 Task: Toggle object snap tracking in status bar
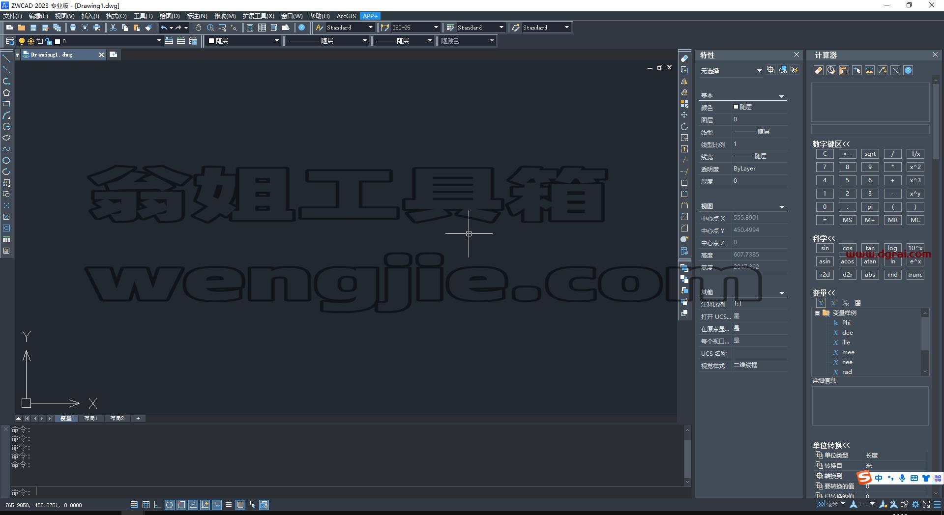pos(193,505)
